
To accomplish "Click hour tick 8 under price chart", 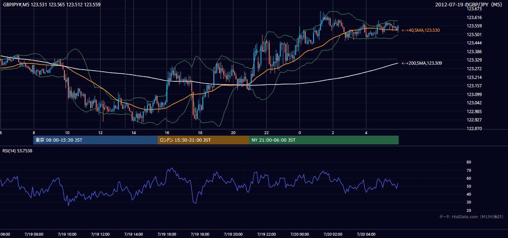I will tap(34, 133).
